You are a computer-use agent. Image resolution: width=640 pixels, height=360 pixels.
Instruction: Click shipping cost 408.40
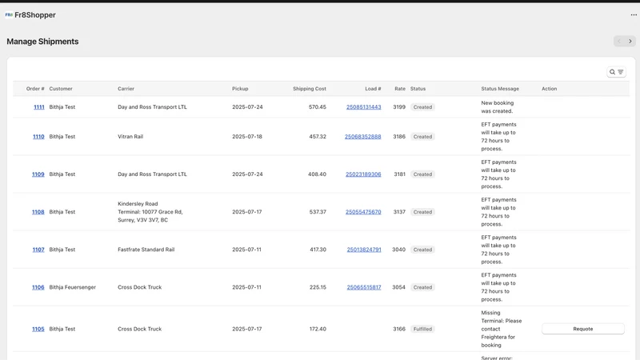tap(317, 174)
